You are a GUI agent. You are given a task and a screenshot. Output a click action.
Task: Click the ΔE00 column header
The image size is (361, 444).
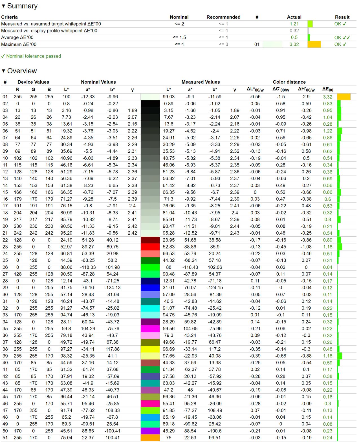click(x=328, y=89)
